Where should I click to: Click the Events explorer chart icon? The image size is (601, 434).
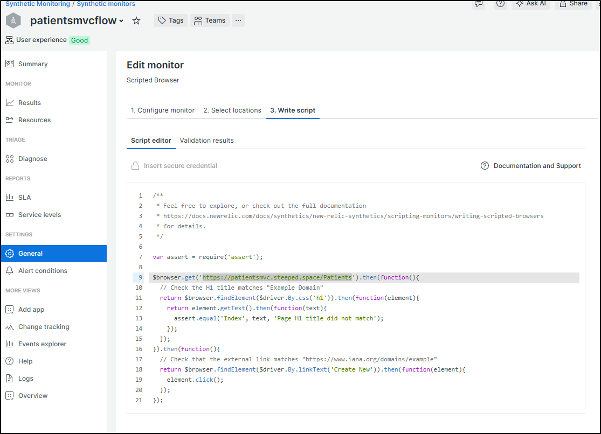pos(10,344)
